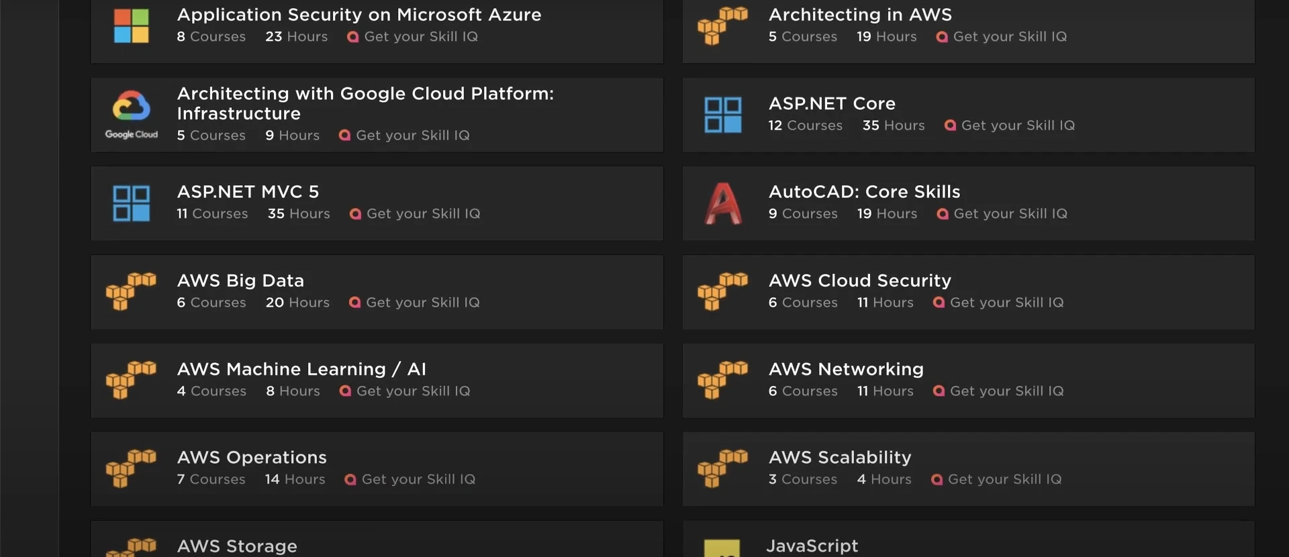Click Get your Skill IQ for Azure Application Security
Screen dimensions: 1289x557
pyautogui.click(x=421, y=37)
